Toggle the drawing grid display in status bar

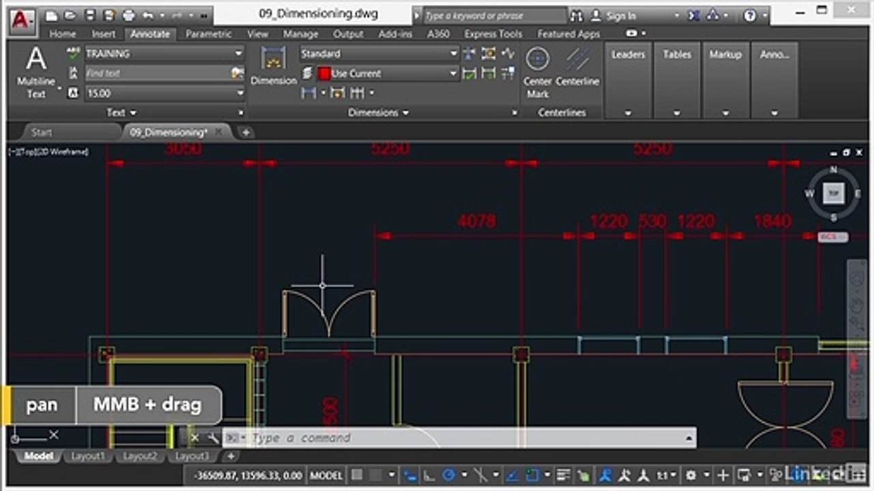click(x=357, y=475)
